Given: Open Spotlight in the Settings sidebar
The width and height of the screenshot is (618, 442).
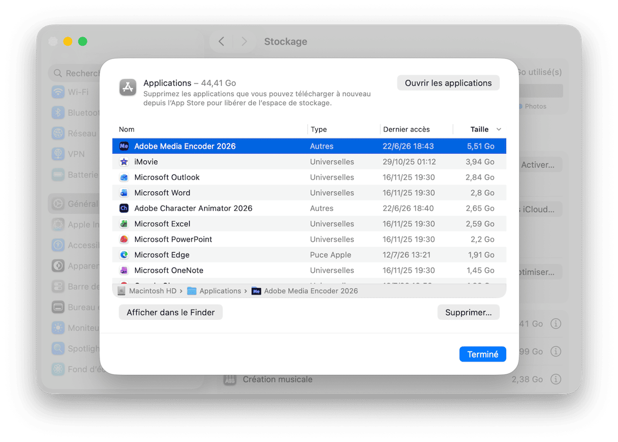Looking at the screenshot, I should [x=75, y=349].
